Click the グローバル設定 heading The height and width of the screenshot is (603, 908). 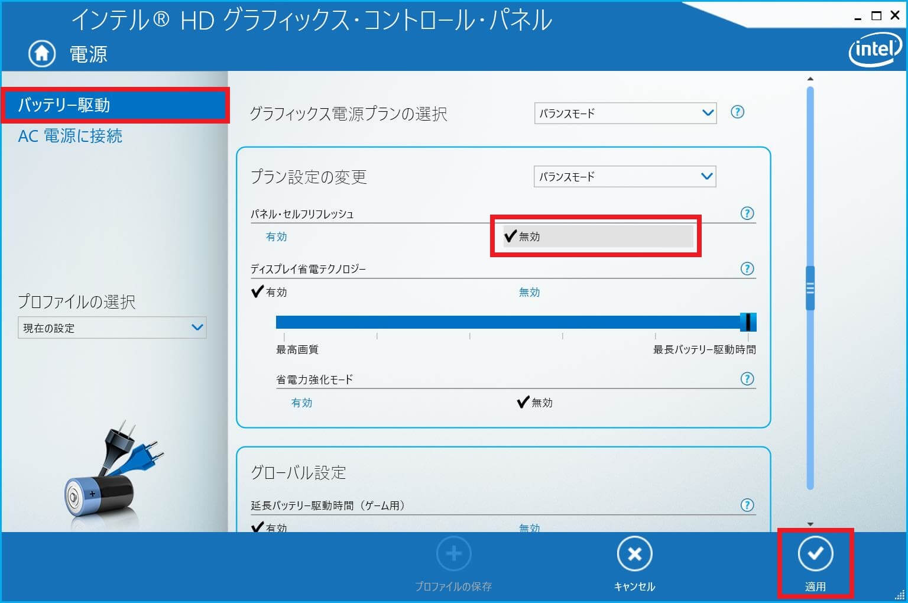point(298,472)
